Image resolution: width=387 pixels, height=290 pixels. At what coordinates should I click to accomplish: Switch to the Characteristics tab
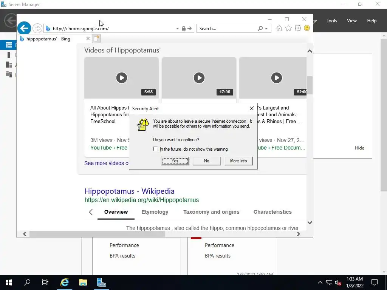272,212
